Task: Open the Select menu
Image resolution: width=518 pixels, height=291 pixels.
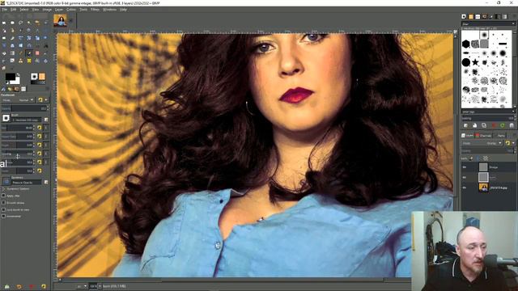Action: (23, 10)
